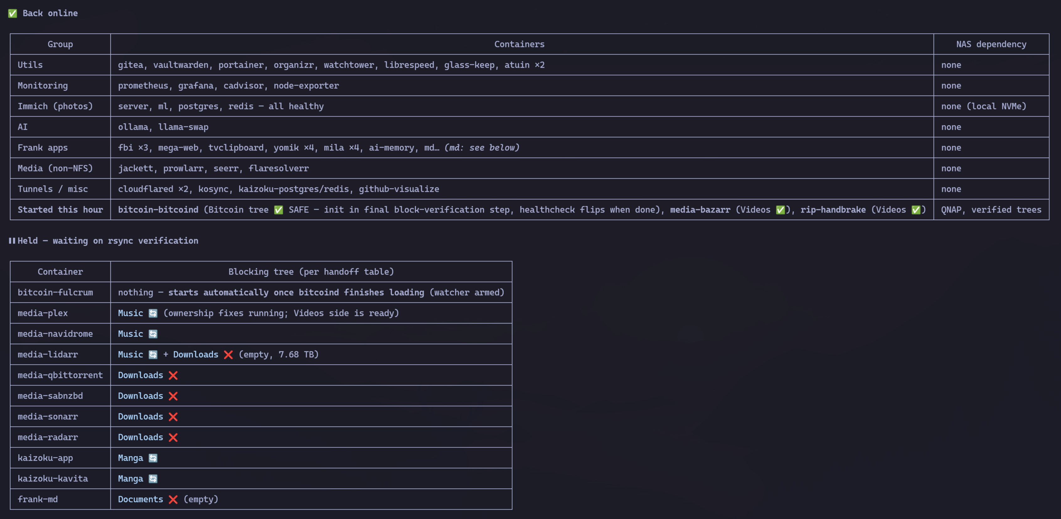Click the sync icon in media-lidarr row
The image size is (1061, 519).
pos(153,354)
